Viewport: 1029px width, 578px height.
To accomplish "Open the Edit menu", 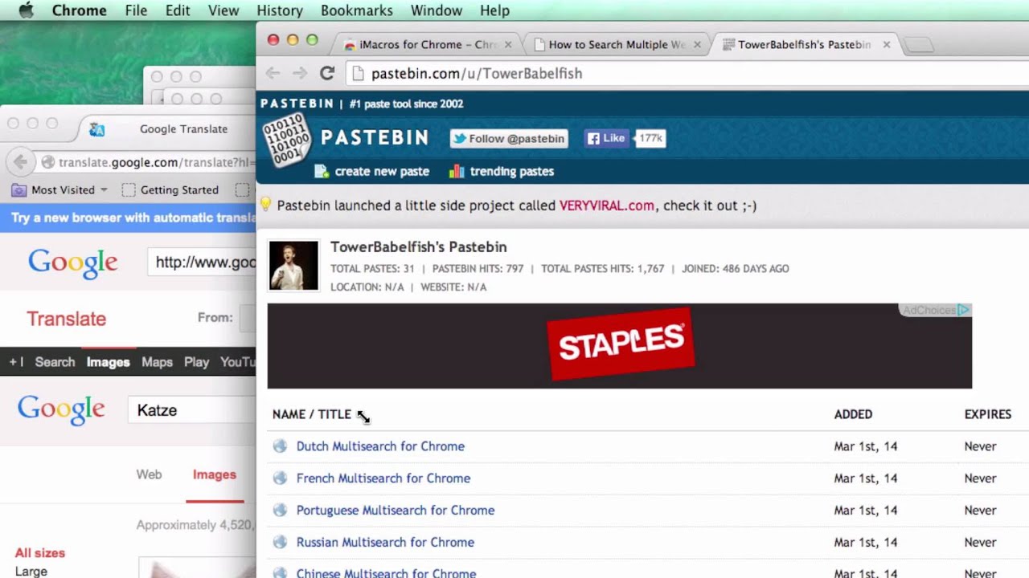I will click(x=178, y=10).
